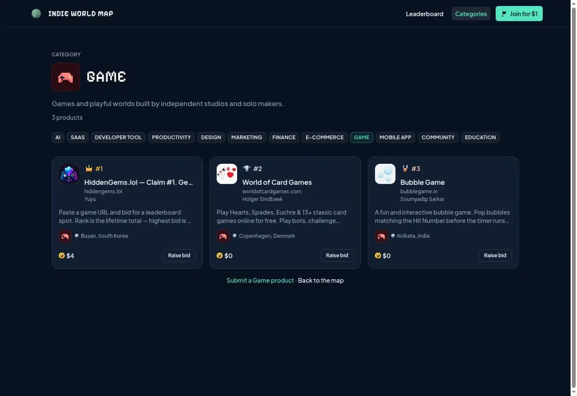Screen dimensions: 577x396
Task: Raise bid on Bubble Game
Action: click(x=495, y=255)
